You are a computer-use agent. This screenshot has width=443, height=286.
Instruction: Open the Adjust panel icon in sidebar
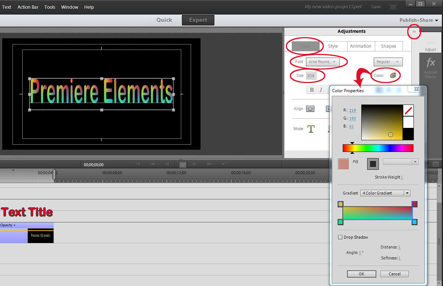click(430, 44)
